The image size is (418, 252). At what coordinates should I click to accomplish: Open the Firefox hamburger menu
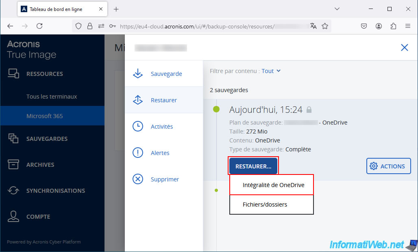407,26
